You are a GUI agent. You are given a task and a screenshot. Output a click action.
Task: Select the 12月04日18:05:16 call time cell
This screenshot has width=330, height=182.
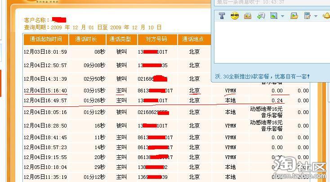pos(45,112)
